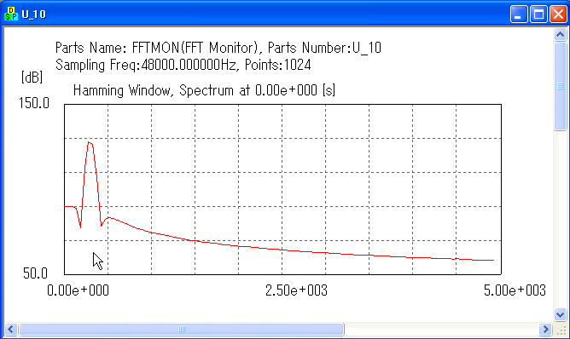Click the horizontal scrollbar thumb
This screenshot has height=339, width=570.
coord(181,329)
